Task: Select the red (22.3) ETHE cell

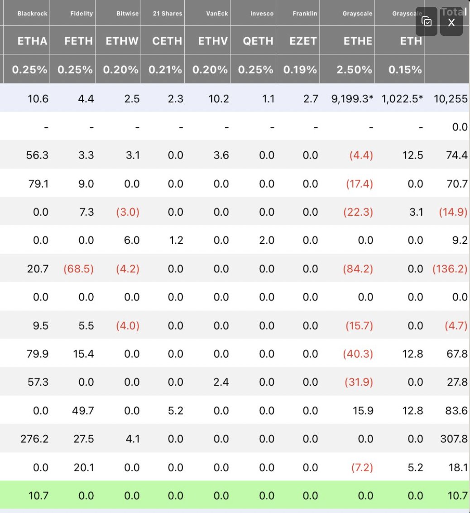Action: point(358,212)
